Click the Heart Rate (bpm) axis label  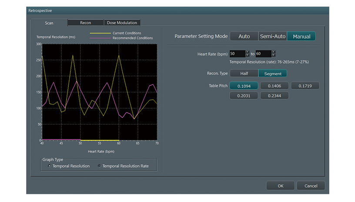click(x=101, y=151)
